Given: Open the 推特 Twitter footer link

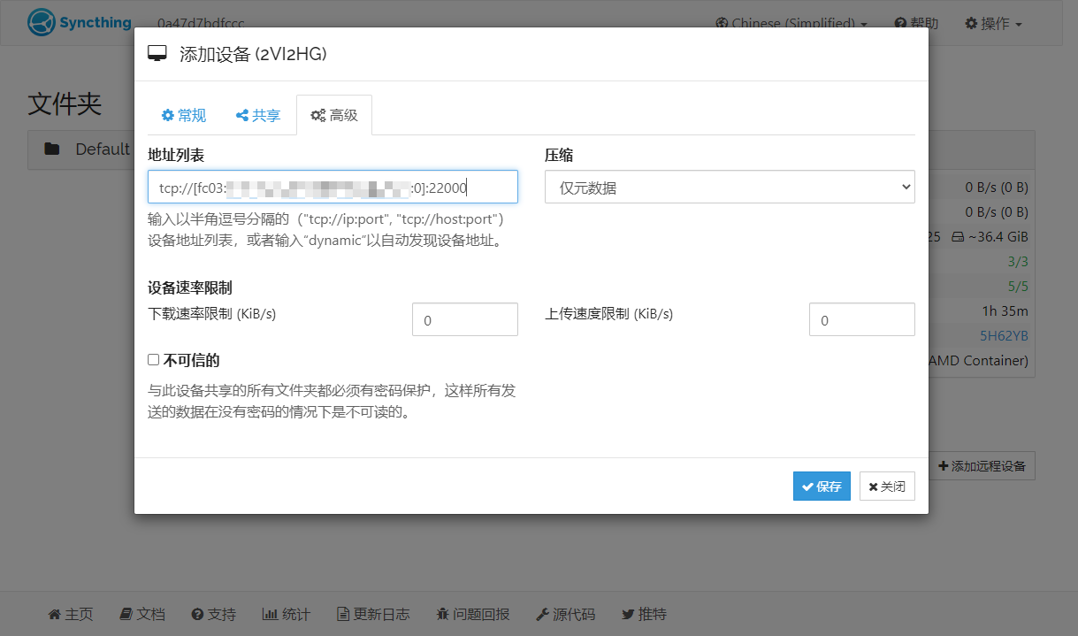Looking at the screenshot, I should pyautogui.click(x=644, y=614).
